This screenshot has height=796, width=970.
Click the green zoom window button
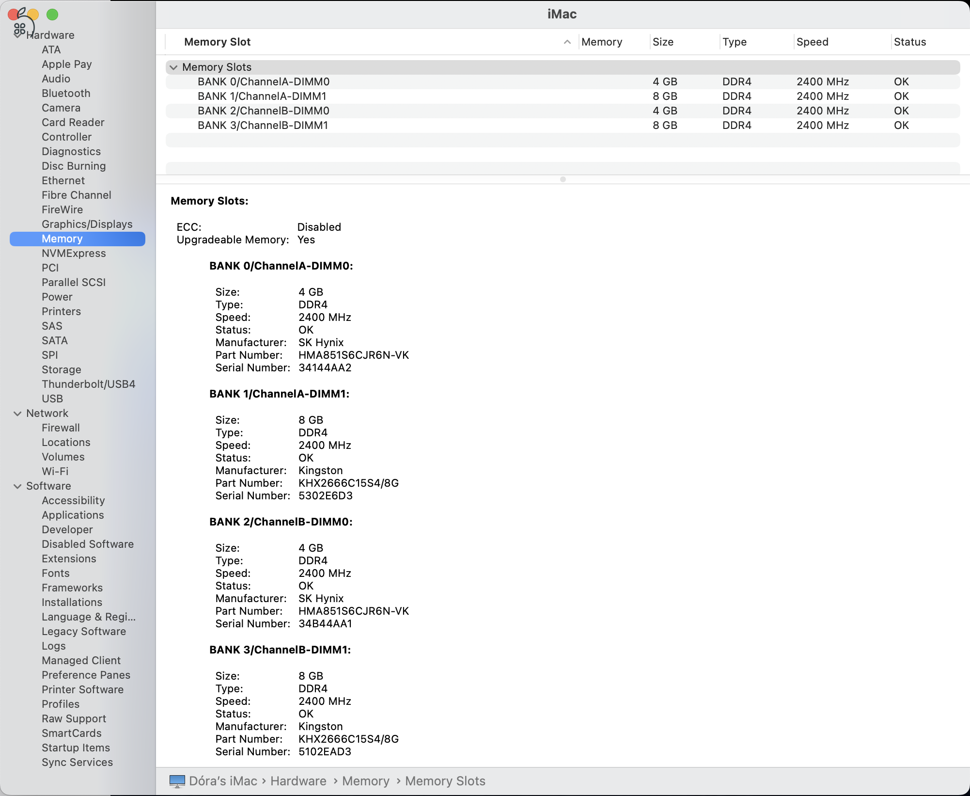pyautogui.click(x=52, y=15)
